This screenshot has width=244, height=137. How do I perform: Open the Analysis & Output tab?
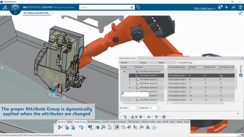click(119, 122)
